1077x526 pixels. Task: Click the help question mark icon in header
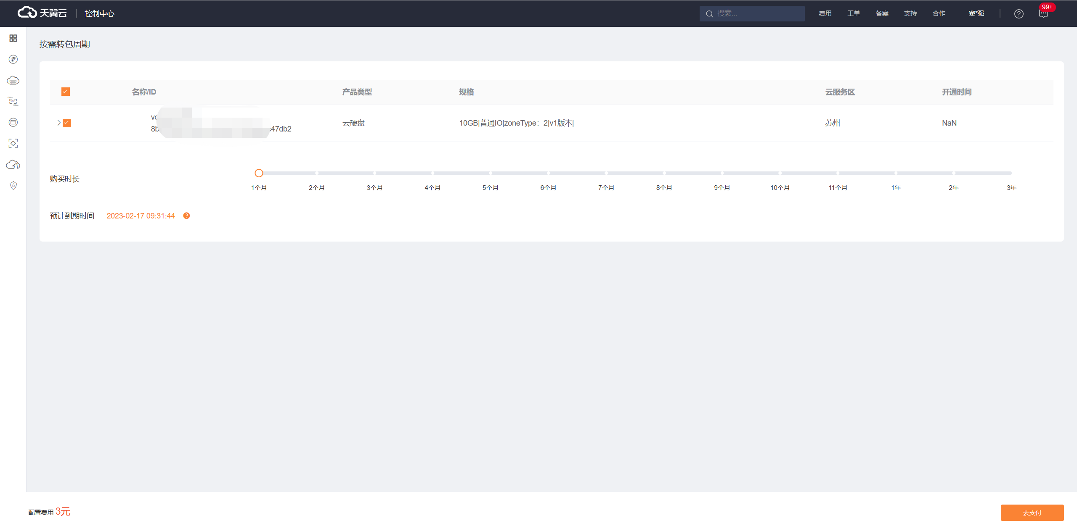(x=1019, y=14)
